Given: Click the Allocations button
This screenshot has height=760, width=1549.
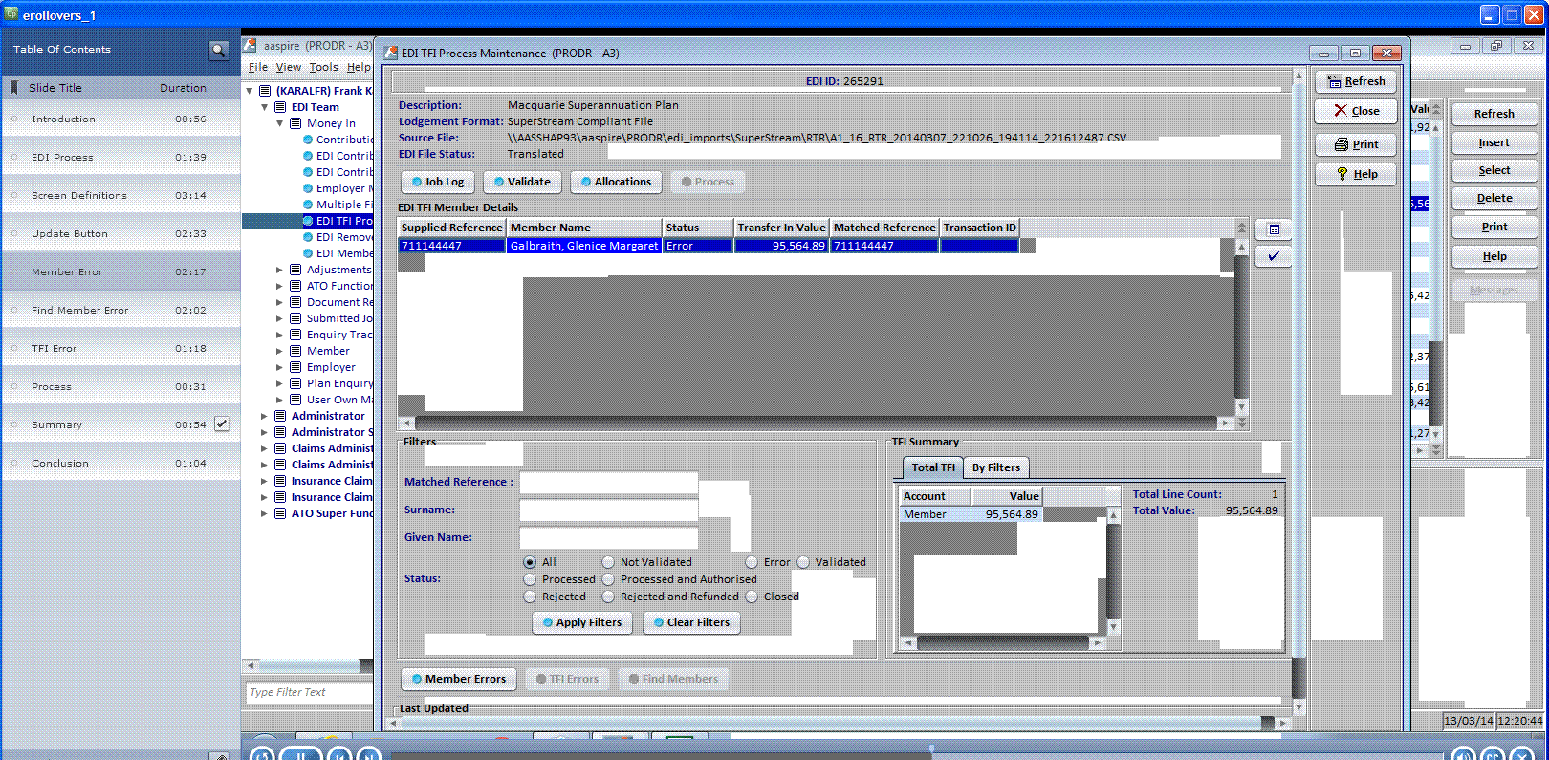Looking at the screenshot, I should 616,182.
